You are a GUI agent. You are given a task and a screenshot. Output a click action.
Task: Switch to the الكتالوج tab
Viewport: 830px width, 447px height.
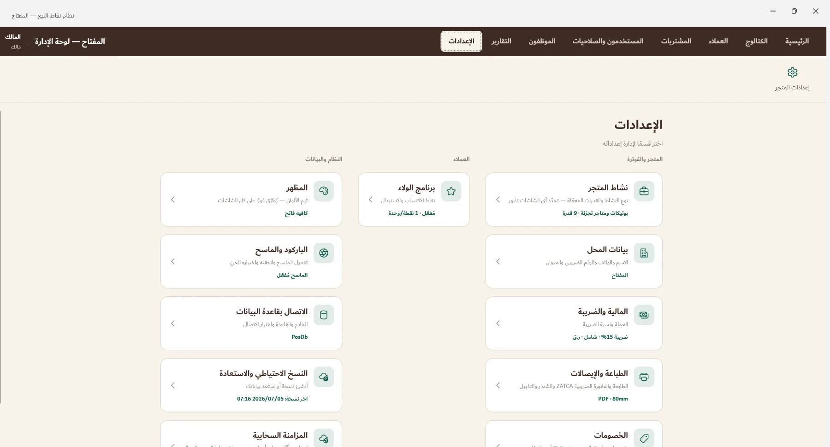click(756, 41)
